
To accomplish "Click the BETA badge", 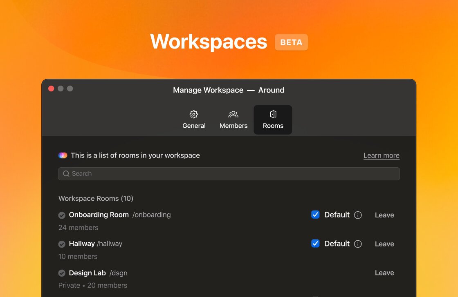I will (291, 42).
